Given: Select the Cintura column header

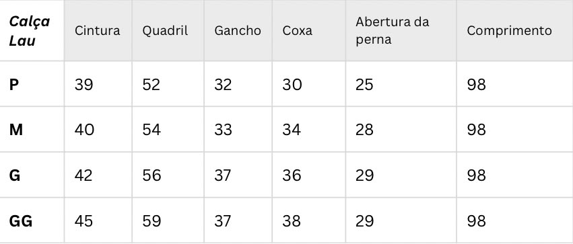Looking at the screenshot, I should pyautogui.click(x=97, y=31).
